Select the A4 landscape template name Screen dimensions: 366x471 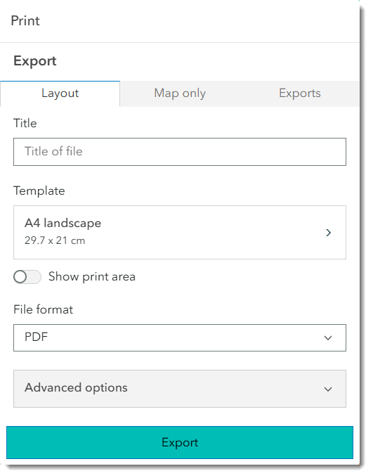63,223
